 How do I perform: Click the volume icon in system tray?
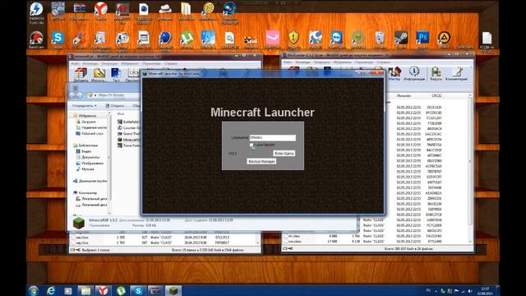[470, 291]
